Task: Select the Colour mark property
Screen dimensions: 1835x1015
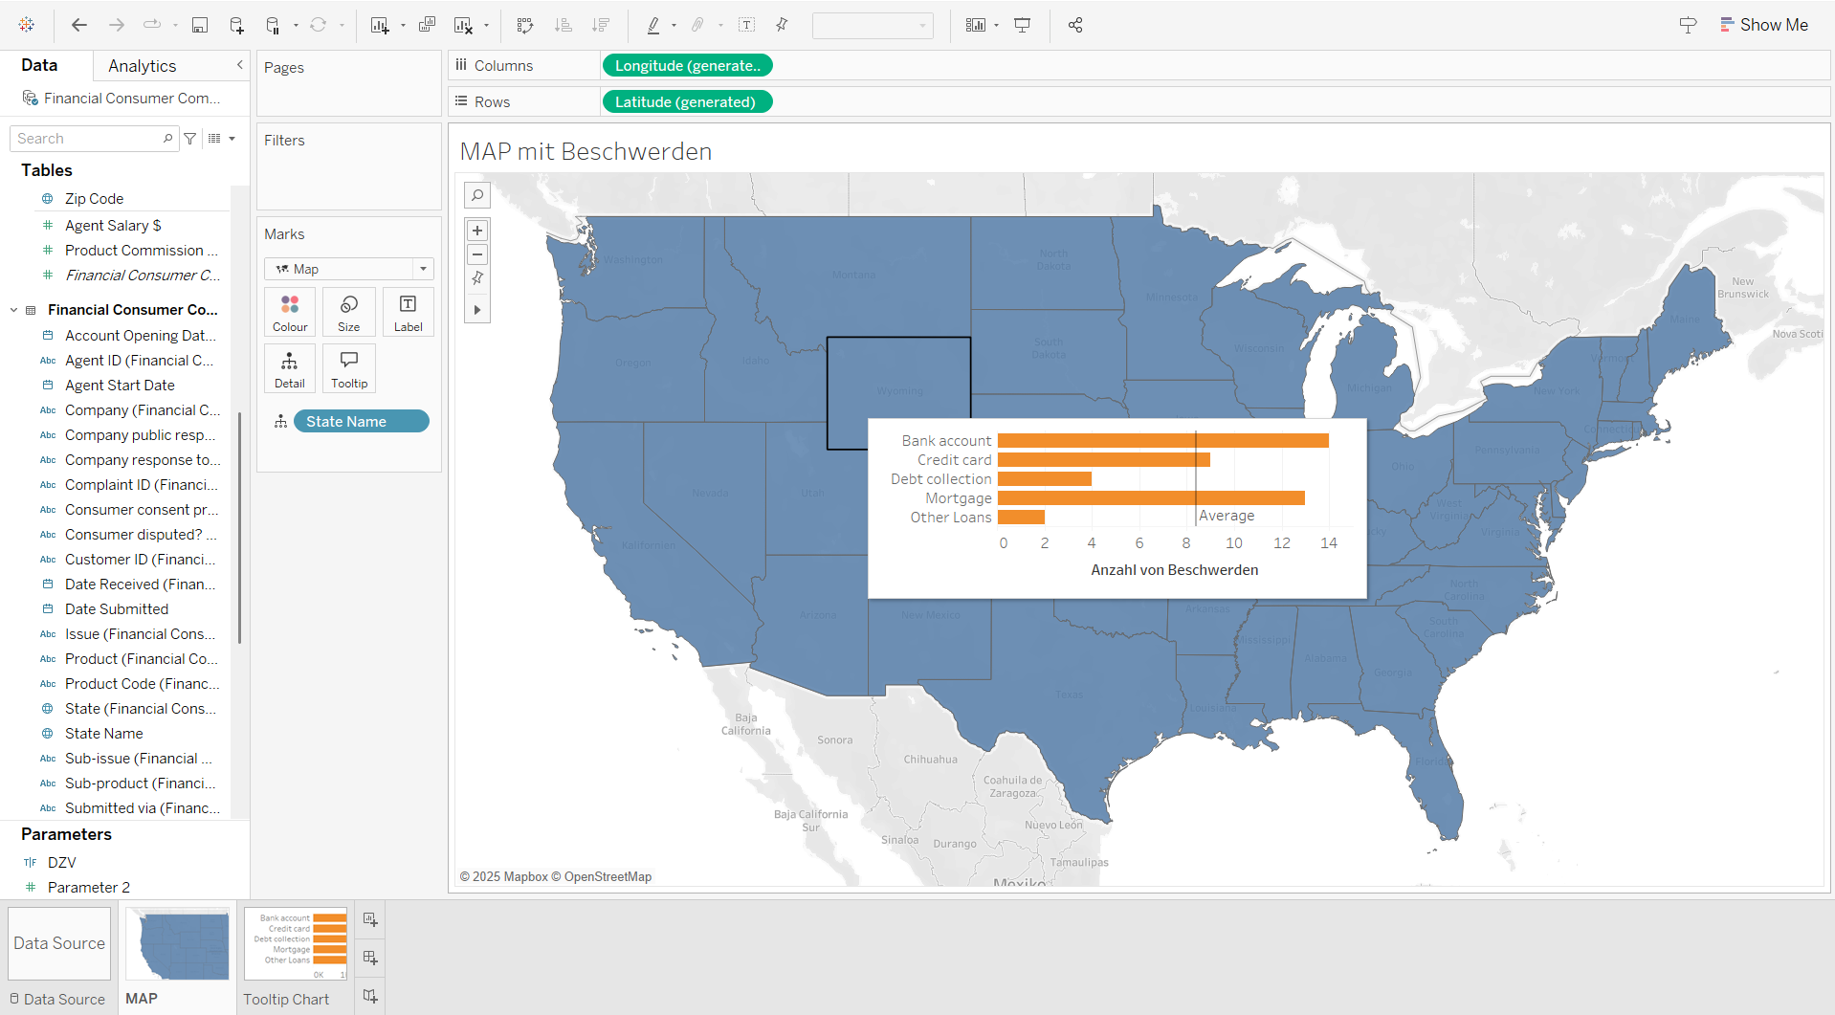Action: pyautogui.click(x=290, y=311)
